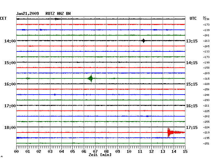Click minute tick label 00
211x160 pixels.
point(17,151)
